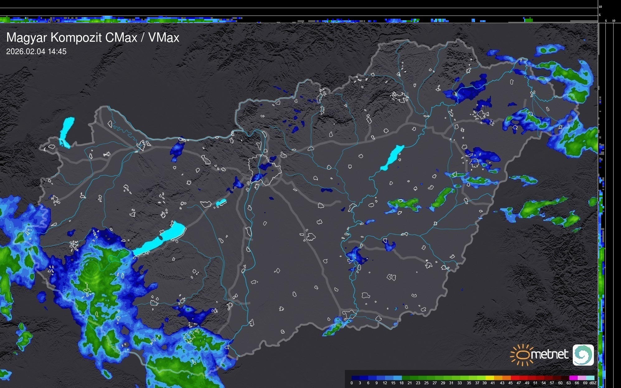Image resolution: width=621 pixels, height=388 pixels.
Task: Click the small cyan Lake Velence shape
Action: pyautogui.click(x=221, y=203)
